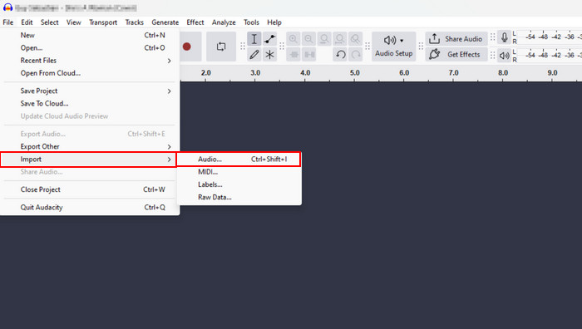The image size is (582, 329).
Task: Choose MIDI... in Import submenu
Action: click(239, 172)
